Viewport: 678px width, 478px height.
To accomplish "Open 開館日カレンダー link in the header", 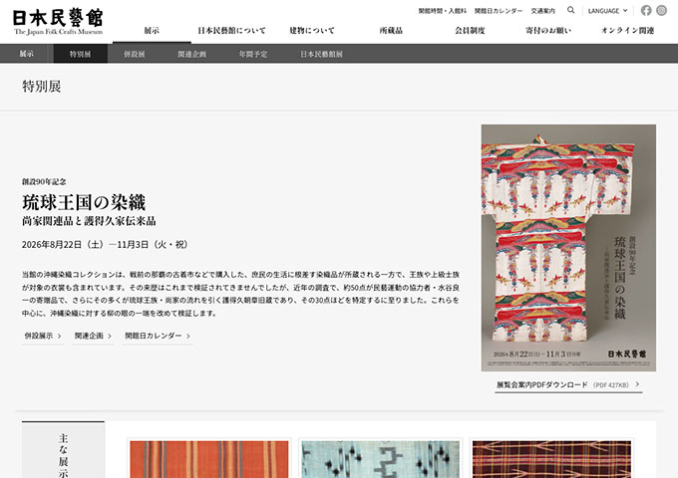I will pyautogui.click(x=499, y=11).
